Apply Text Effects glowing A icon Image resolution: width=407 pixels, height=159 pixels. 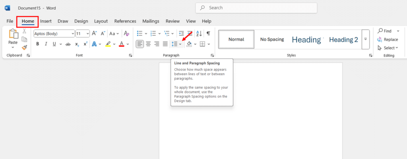[94, 44]
